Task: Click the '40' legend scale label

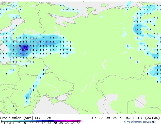Action: pyautogui.click(x=67, y=123)
